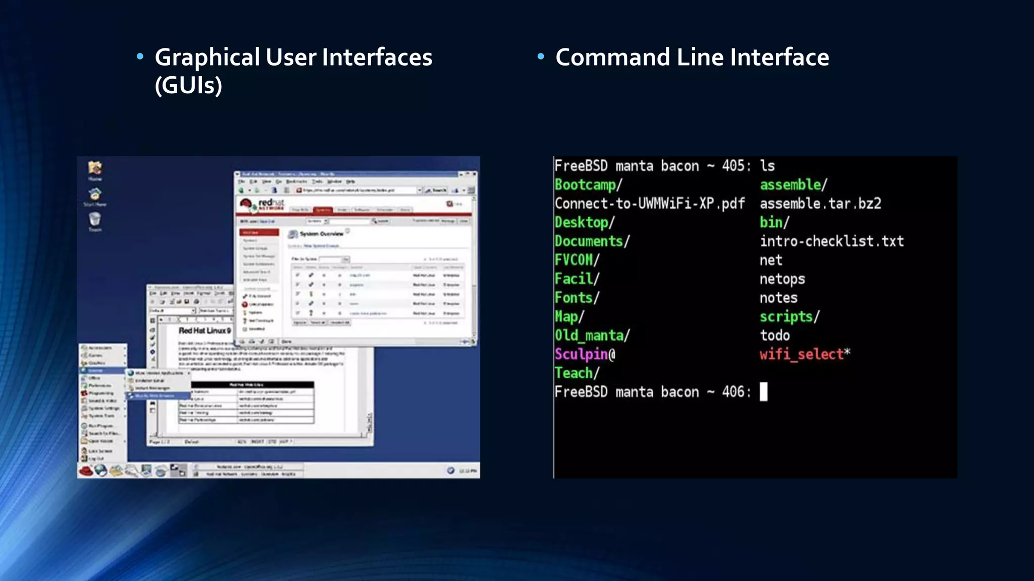Open the Systems search dropdown on RHN page

(x=318, y=221)
